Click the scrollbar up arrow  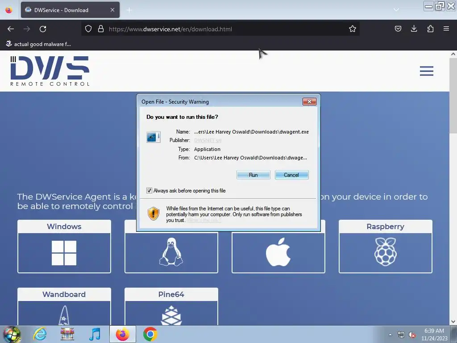tap(453, 54)
